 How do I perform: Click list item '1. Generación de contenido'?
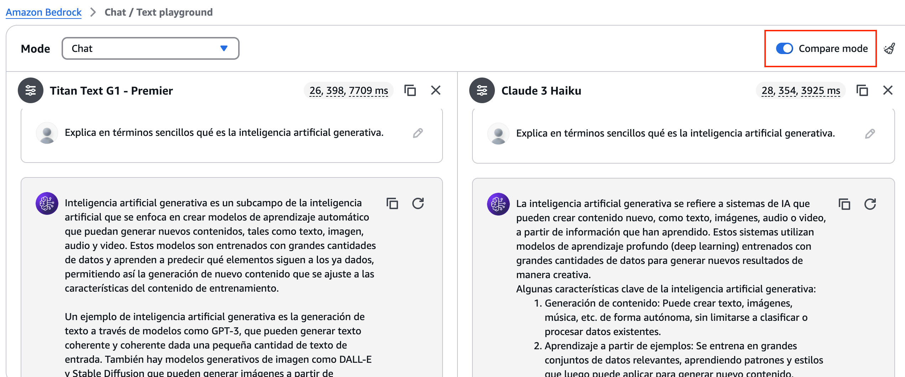(671, 317)
